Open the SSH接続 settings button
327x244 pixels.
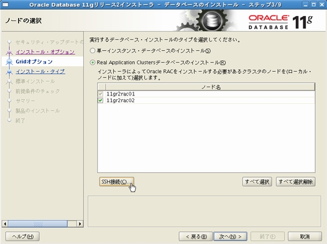point(116,181)
